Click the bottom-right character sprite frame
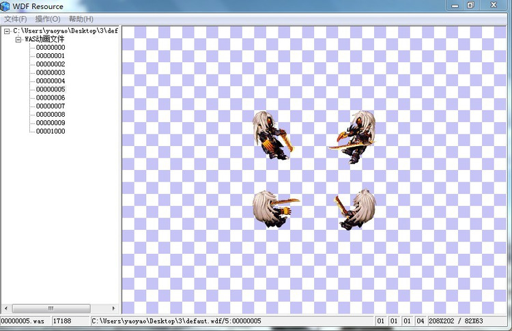Viewport: 512px width, 331px height. point(354,209)
